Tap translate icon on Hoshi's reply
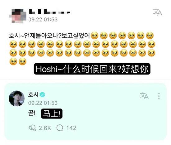This screenshot has width=171, height=145. 144,96
